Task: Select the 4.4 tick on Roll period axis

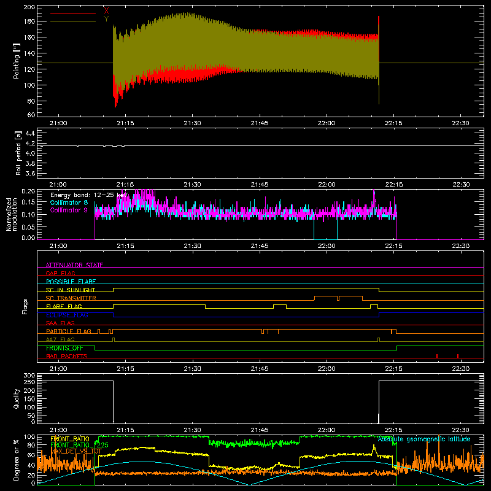Action: pyautogui.click(x=30, y=133)
